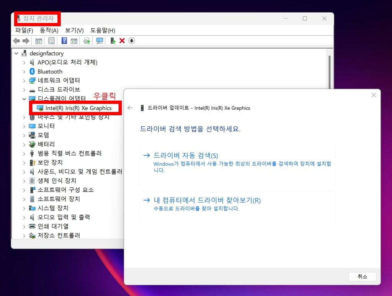
Task: Click Scan for hardware changes monitor icon
Action: pos(100,41)
